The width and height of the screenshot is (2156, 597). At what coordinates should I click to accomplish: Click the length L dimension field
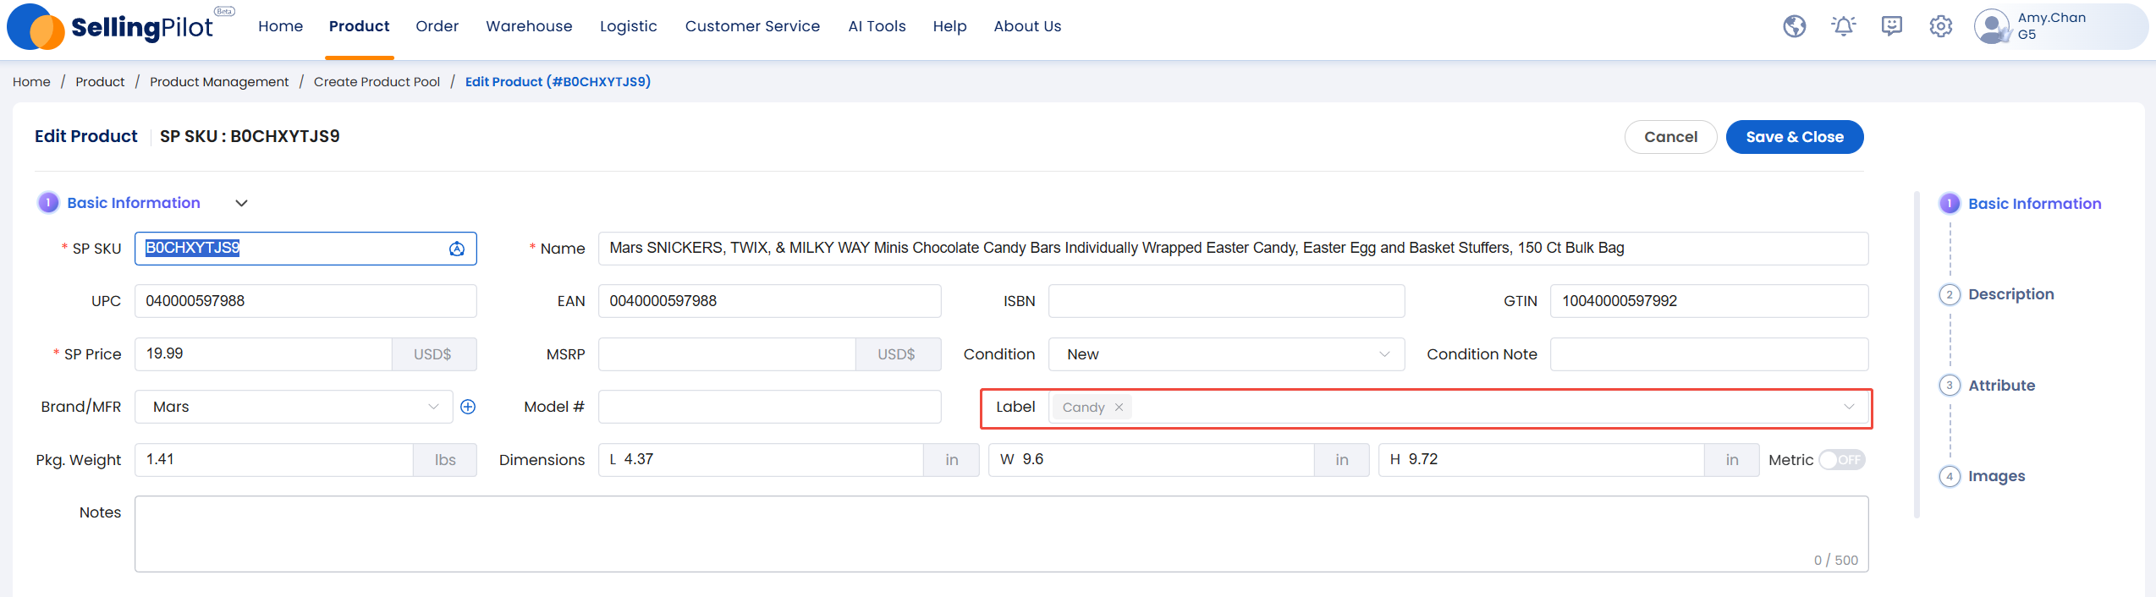click(761, 460)
